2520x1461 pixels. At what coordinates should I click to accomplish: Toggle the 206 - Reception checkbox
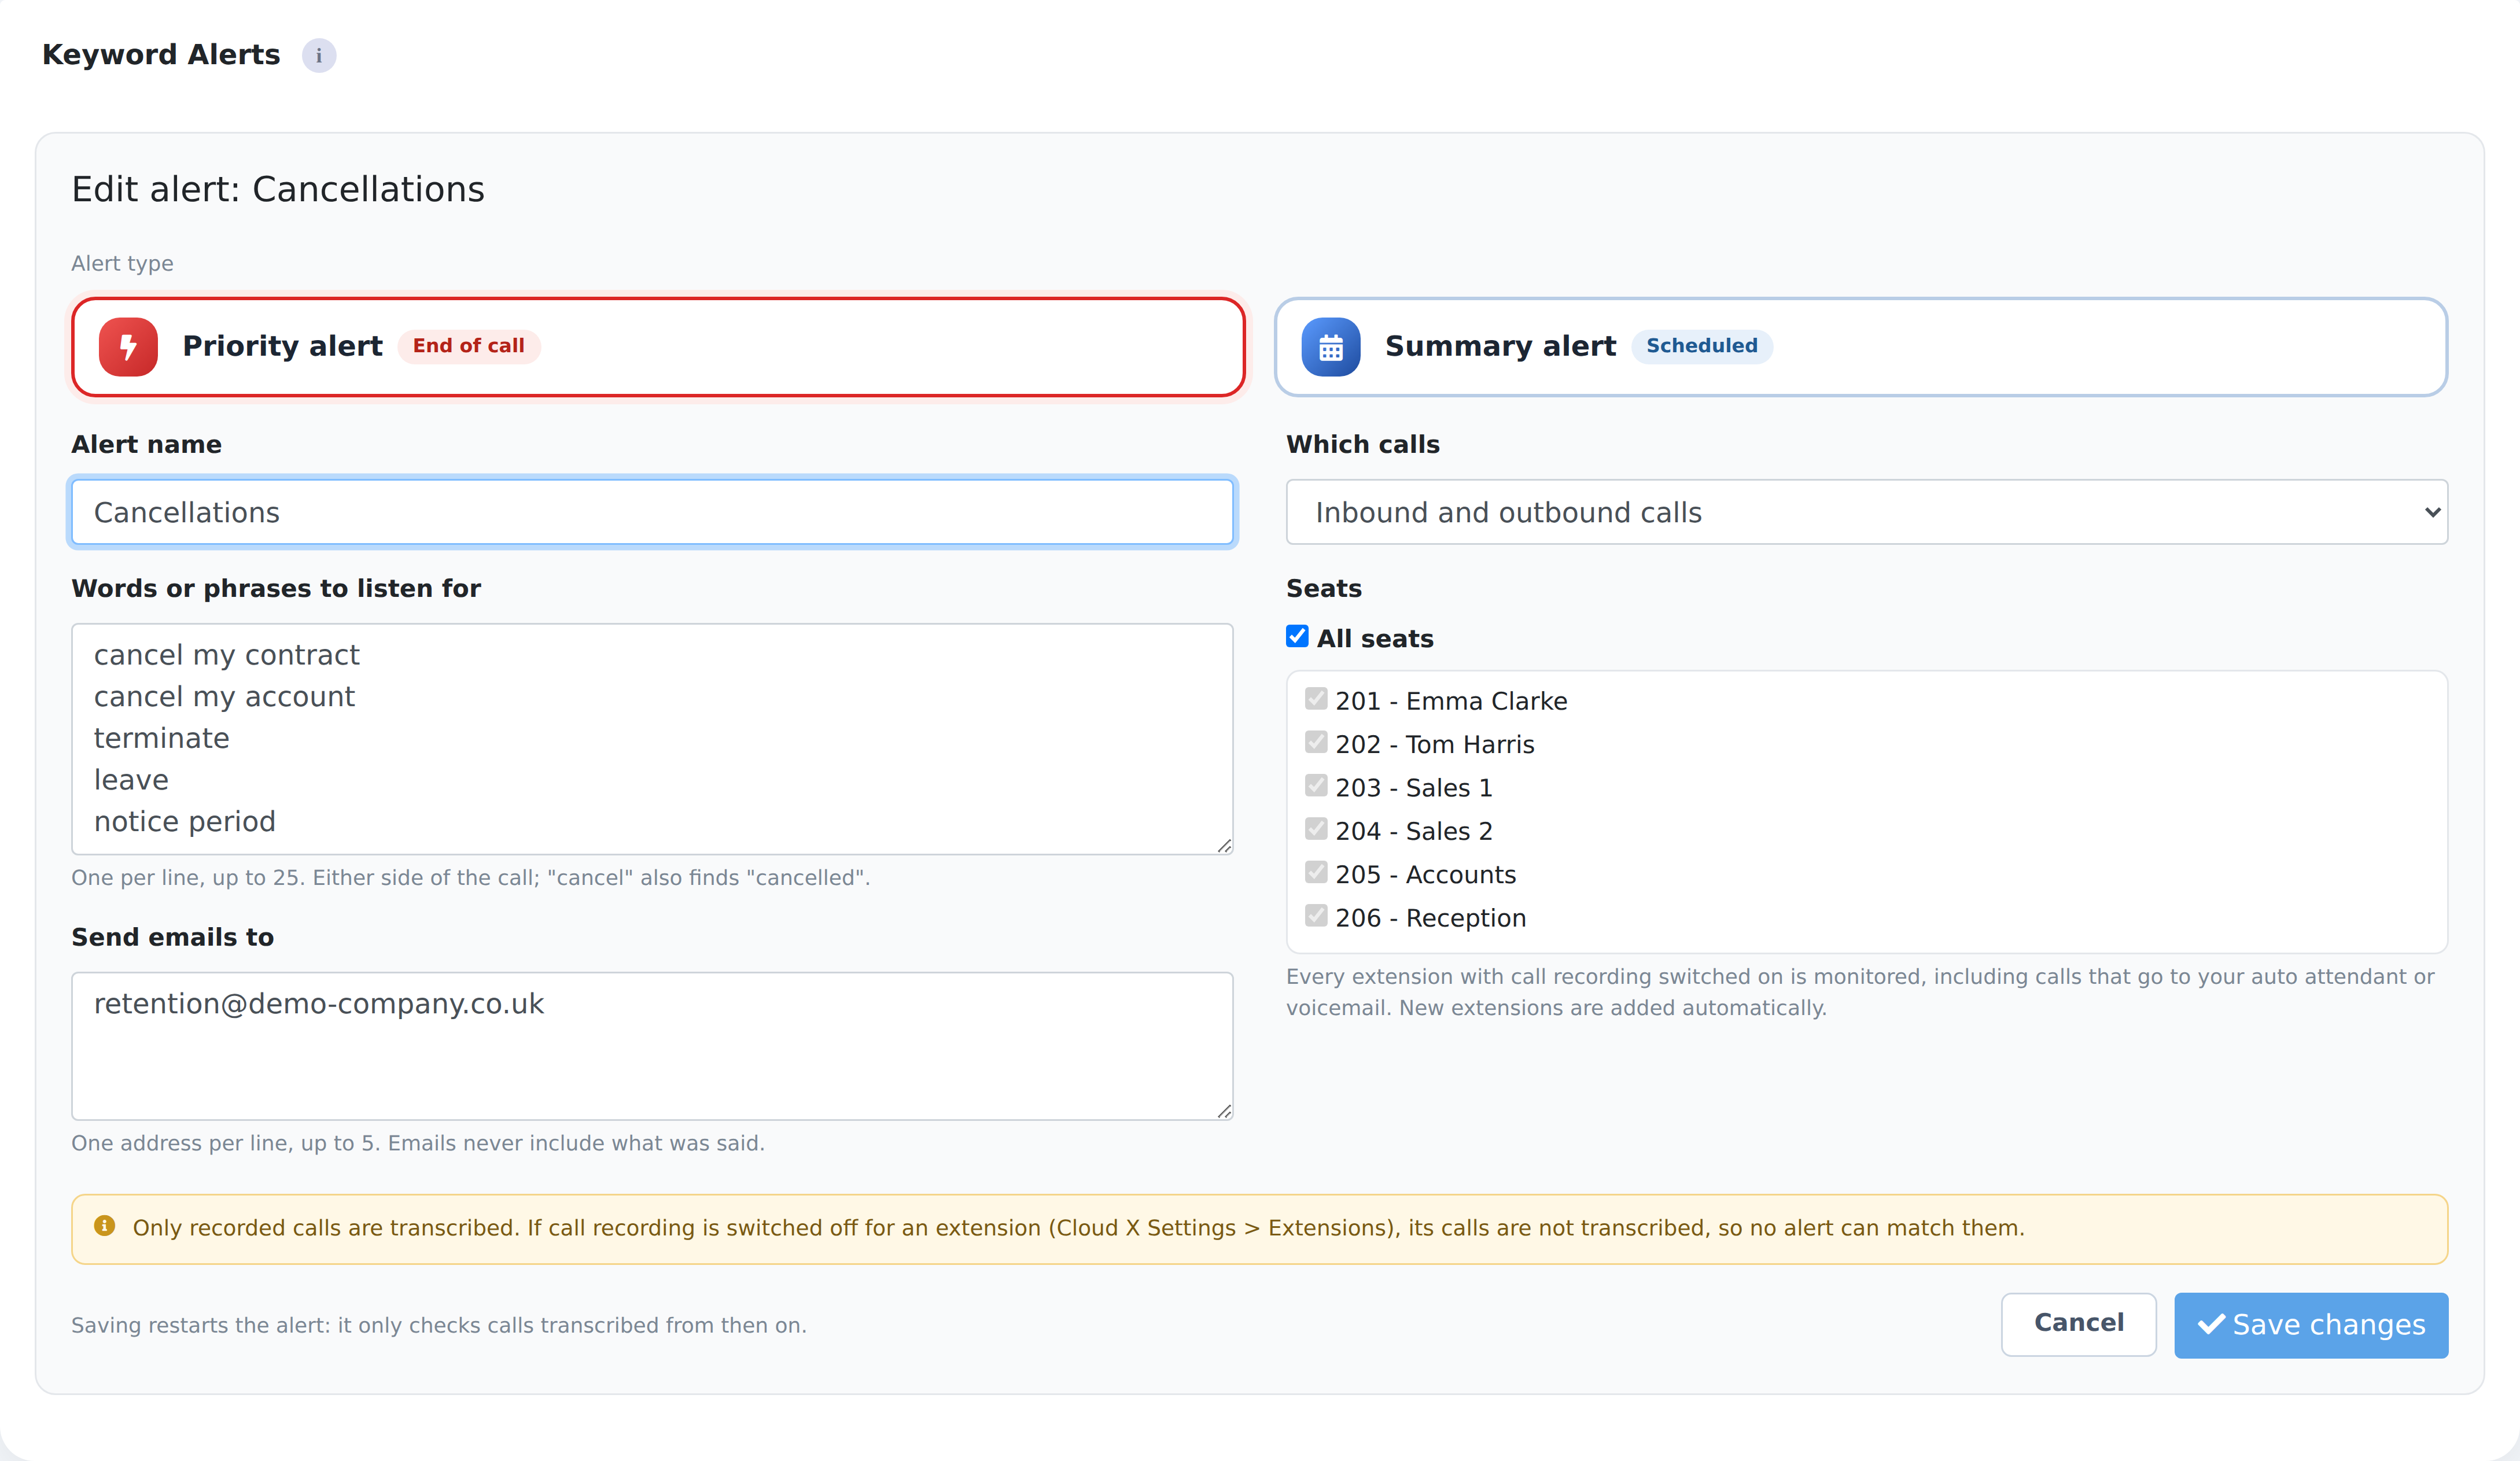(x=1316, y=916)
